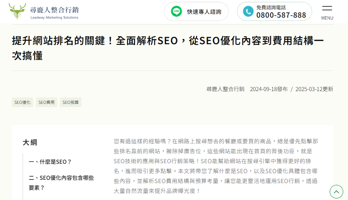Open the hamburger menu icon
The width and height of the screenshot is (348, 200).
coord(327,8)
